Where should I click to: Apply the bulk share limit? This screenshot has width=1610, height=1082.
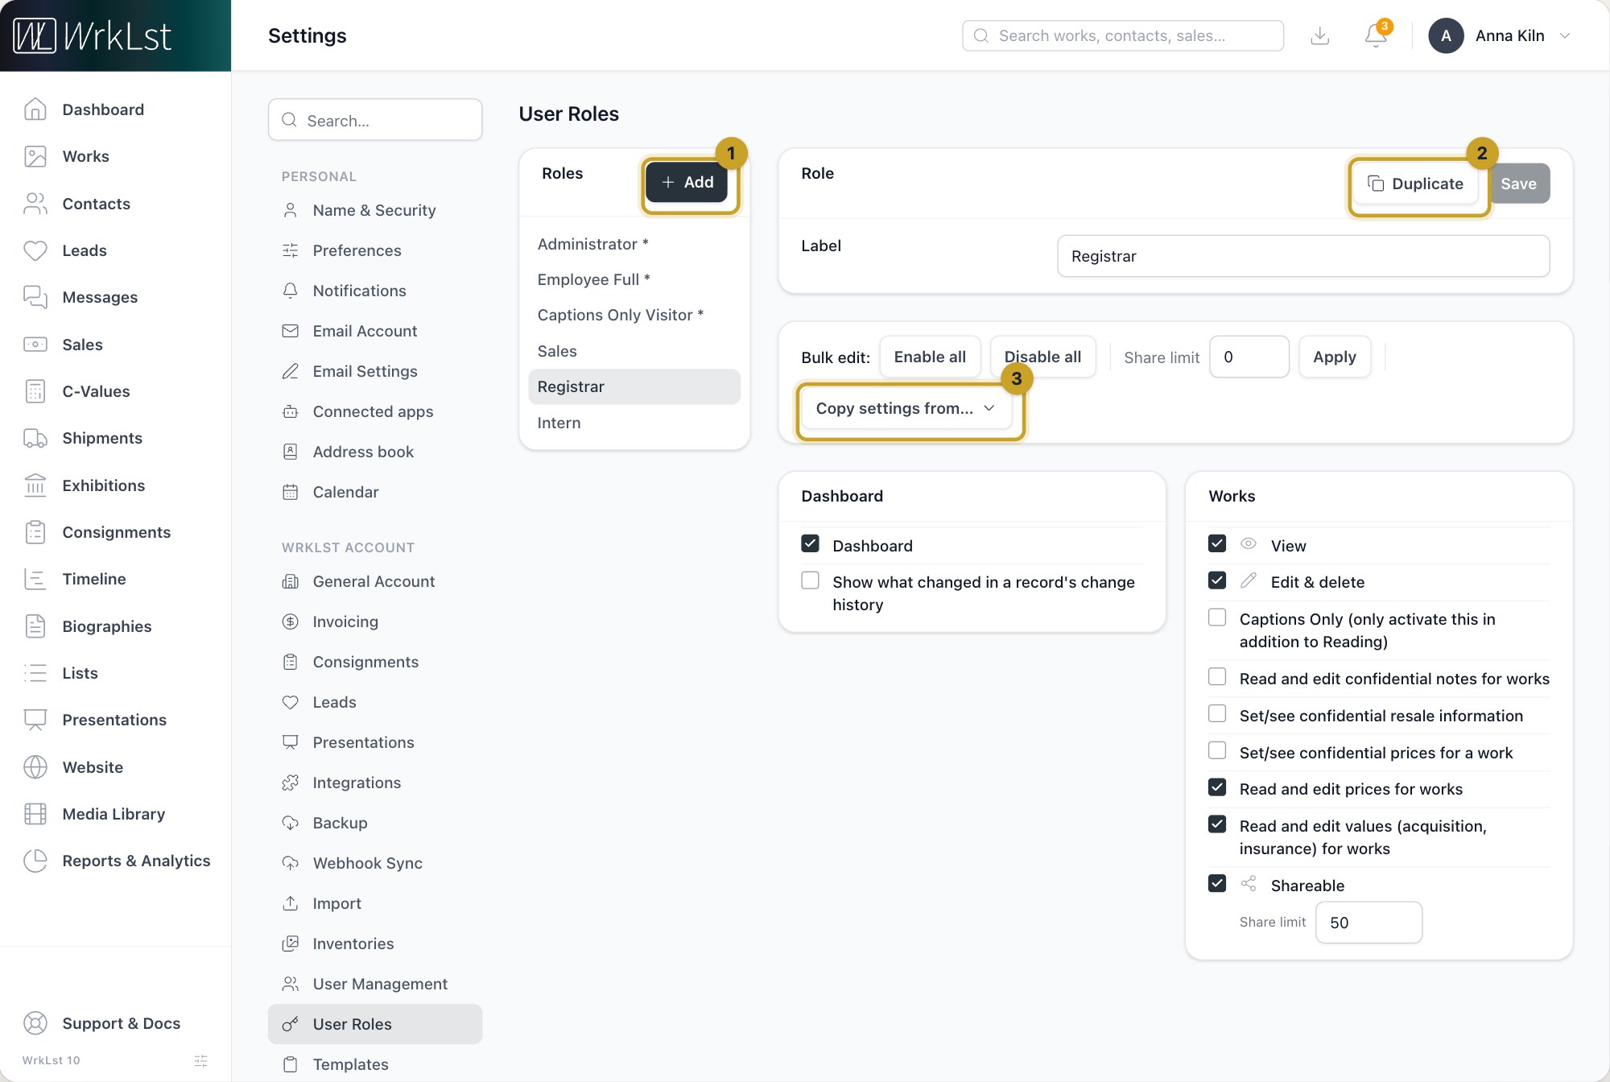point(1334,357)
